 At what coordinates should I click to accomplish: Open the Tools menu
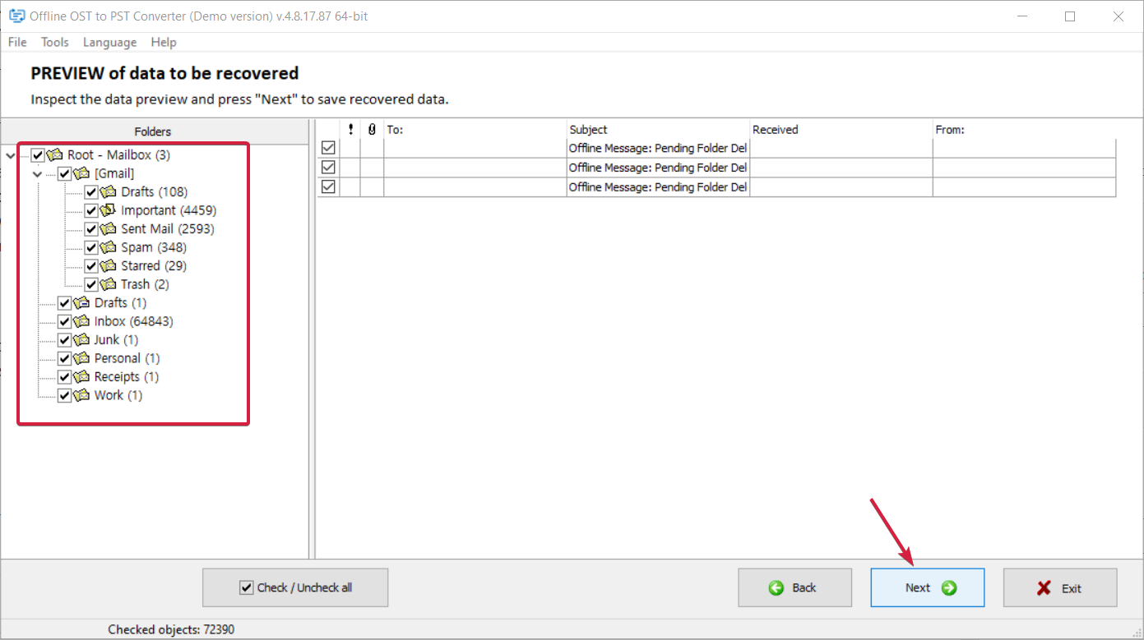click(55, 42)
